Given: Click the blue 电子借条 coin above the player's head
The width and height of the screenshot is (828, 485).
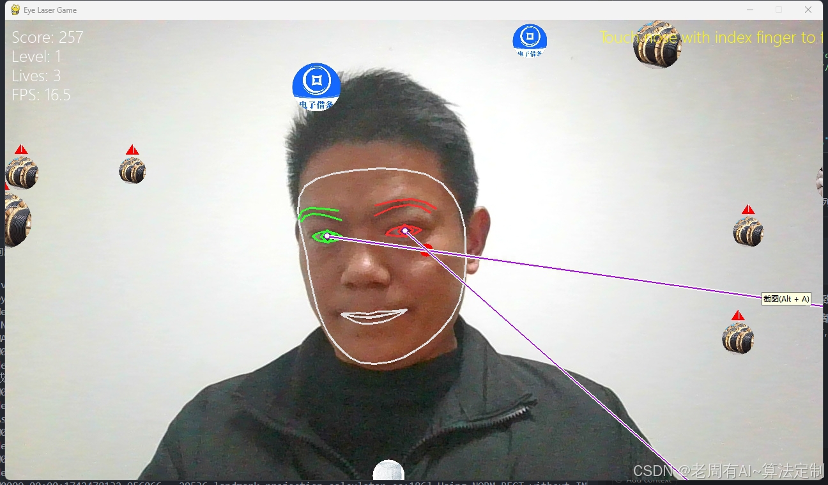Looking at the screenshot, I should [x=316, y=87].
